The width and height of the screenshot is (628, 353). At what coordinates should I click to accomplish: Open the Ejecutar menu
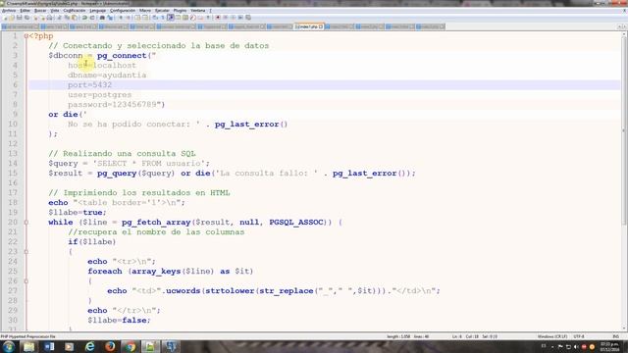tap(162, 11)
